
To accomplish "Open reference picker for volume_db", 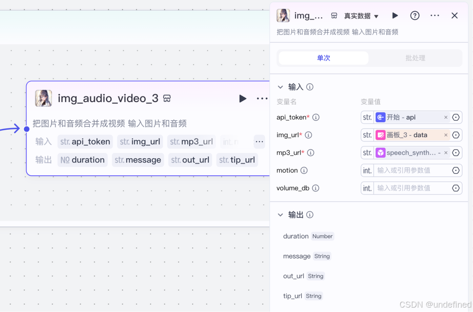I will 456,188.
